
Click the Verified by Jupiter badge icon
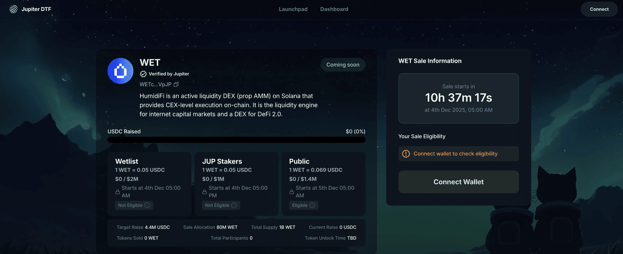click(143, 74)
